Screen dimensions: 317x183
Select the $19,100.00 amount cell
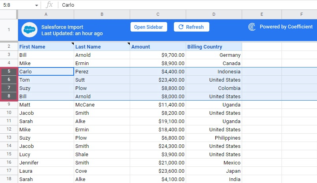pos(158,121)
